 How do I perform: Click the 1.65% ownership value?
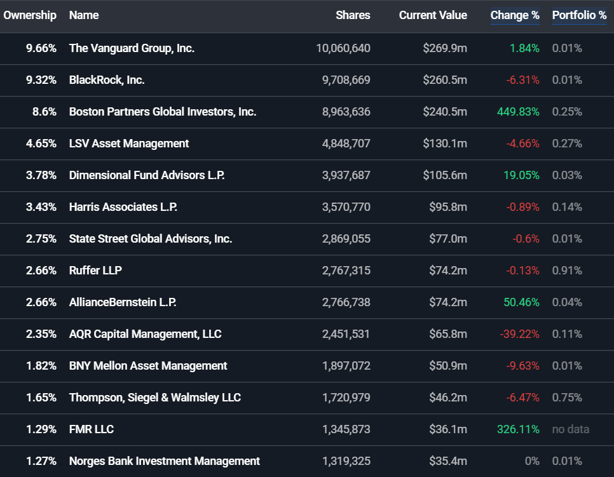41,397
